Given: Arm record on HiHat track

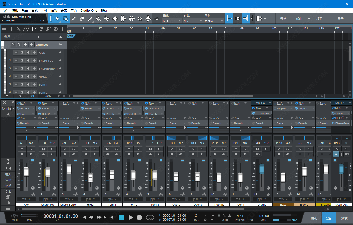Looking at the screenshot, I should click(28, 77).
